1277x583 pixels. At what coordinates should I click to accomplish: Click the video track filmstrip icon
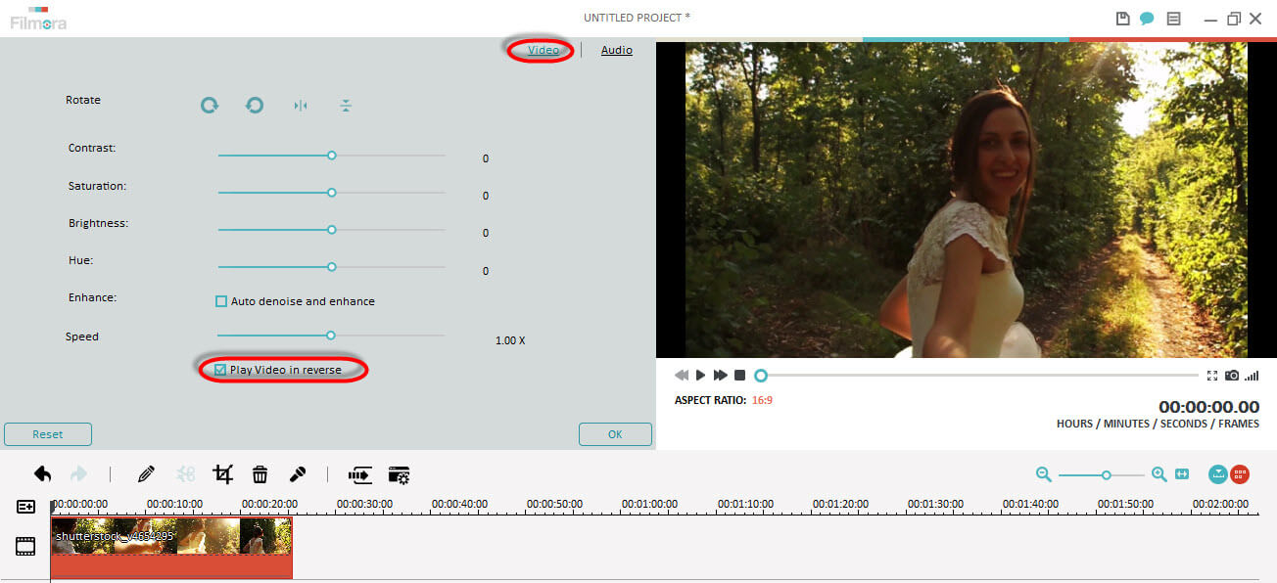[x=25, y=546]
